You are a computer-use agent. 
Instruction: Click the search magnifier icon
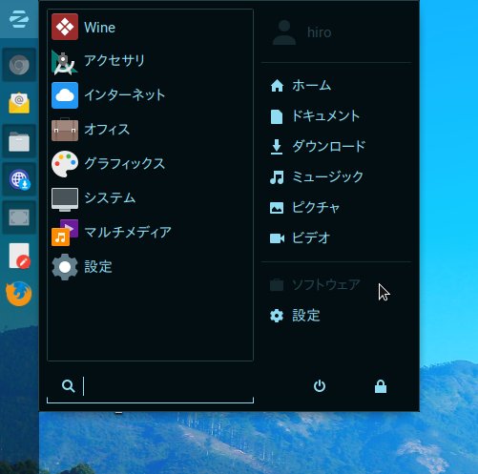pyautogui.click(x=69, y=386)
